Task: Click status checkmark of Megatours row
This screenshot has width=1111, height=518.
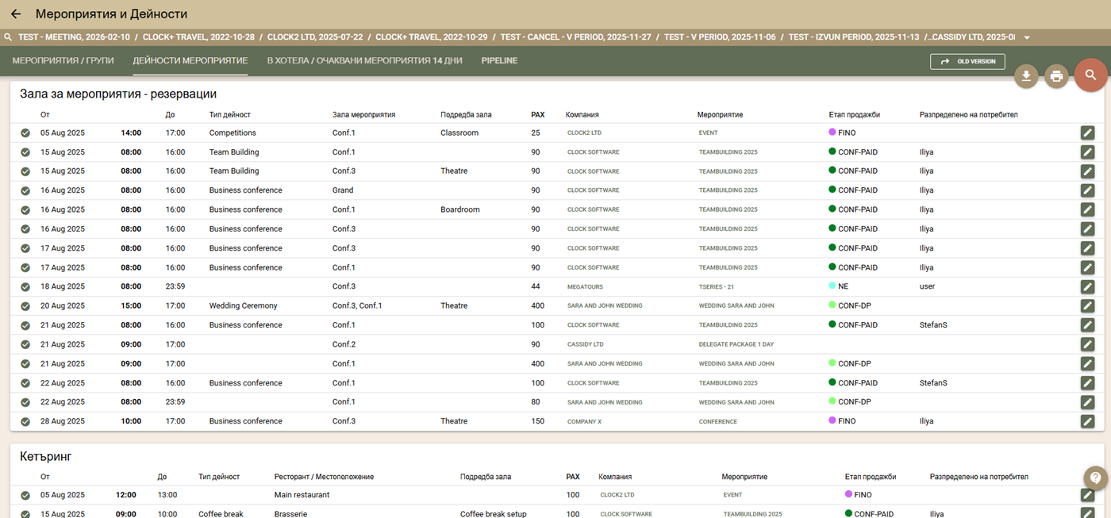Action: 25,286
